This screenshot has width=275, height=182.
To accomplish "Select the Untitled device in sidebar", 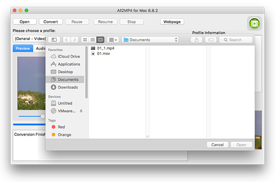I will click(65, 103).
